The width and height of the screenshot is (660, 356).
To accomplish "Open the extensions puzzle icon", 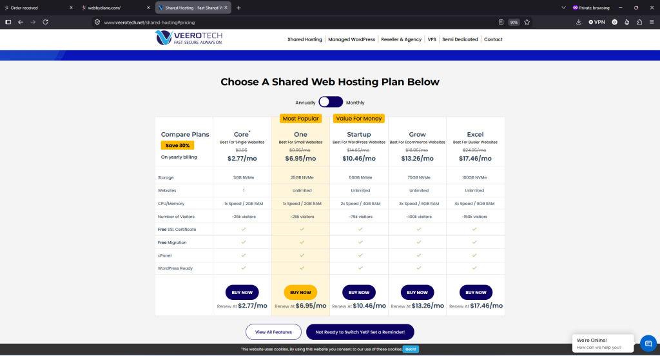I will 639,22.
